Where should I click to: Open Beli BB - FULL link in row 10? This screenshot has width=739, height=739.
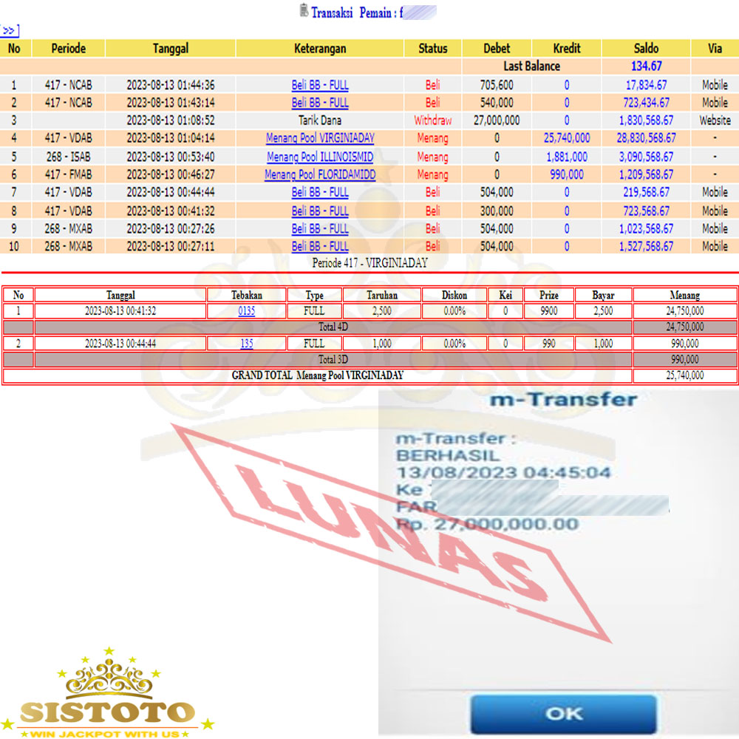click(320, 246)
